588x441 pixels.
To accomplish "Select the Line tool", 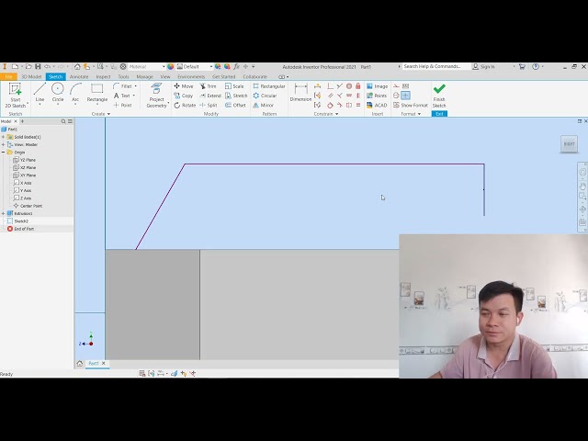I will click(x=40, y=93).
